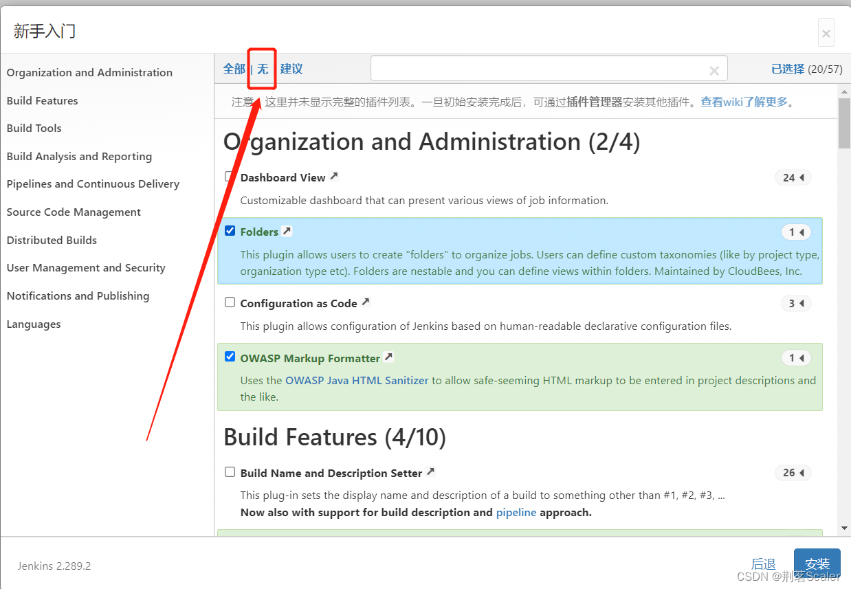Go to Source Code Management category
The width and height of the screenshot is (851, 589).
click(x=74, y=212)
